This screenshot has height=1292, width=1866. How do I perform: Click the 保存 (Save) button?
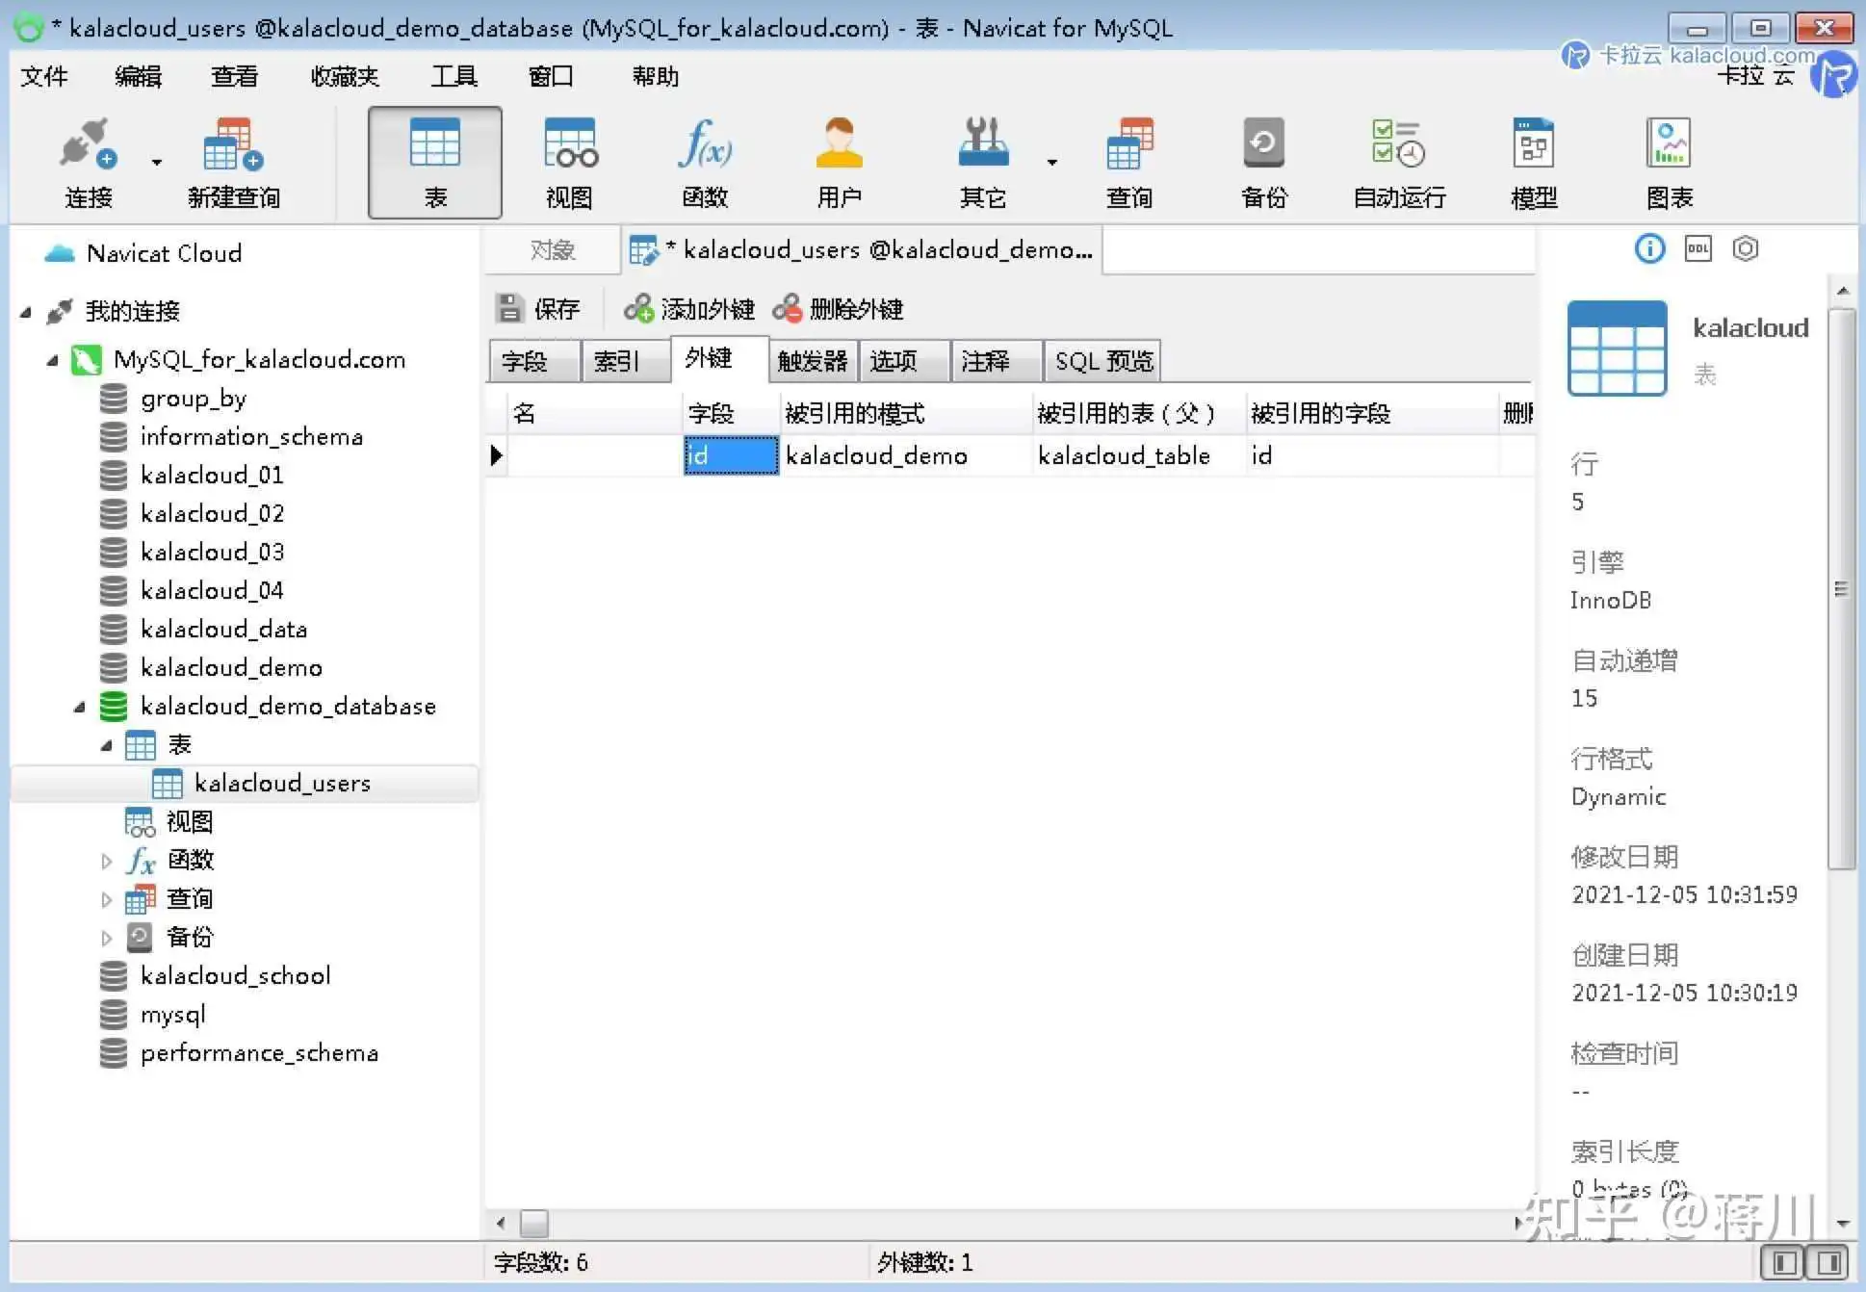pos(539,309)
